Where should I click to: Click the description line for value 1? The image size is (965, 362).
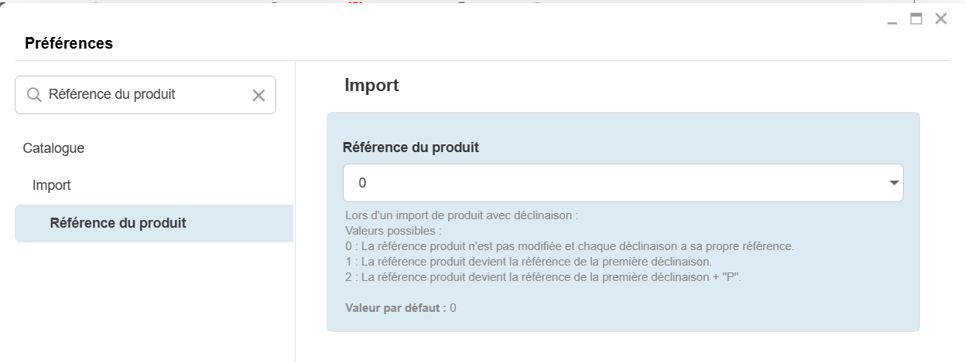point(529,262)
